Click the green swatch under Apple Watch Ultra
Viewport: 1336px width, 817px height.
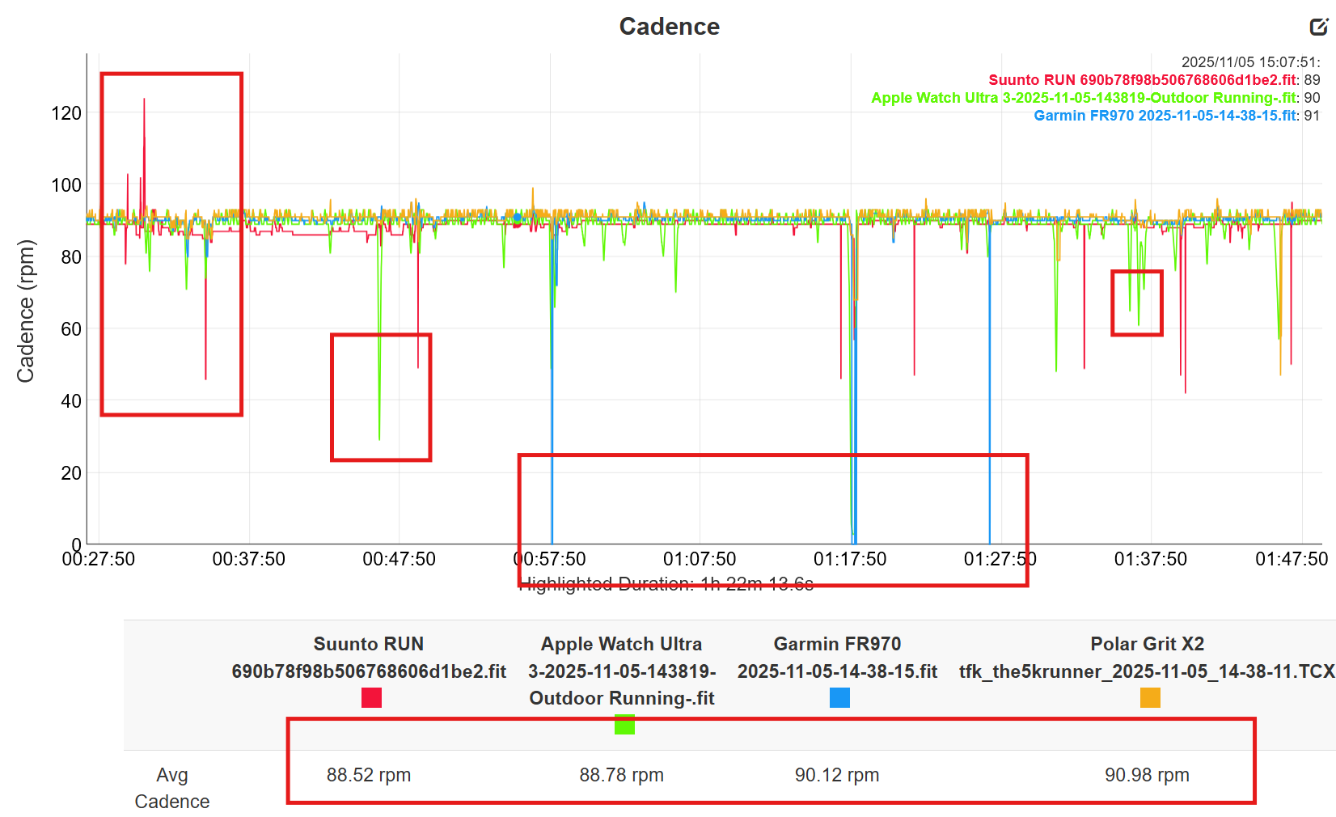(x=624, y=726)
